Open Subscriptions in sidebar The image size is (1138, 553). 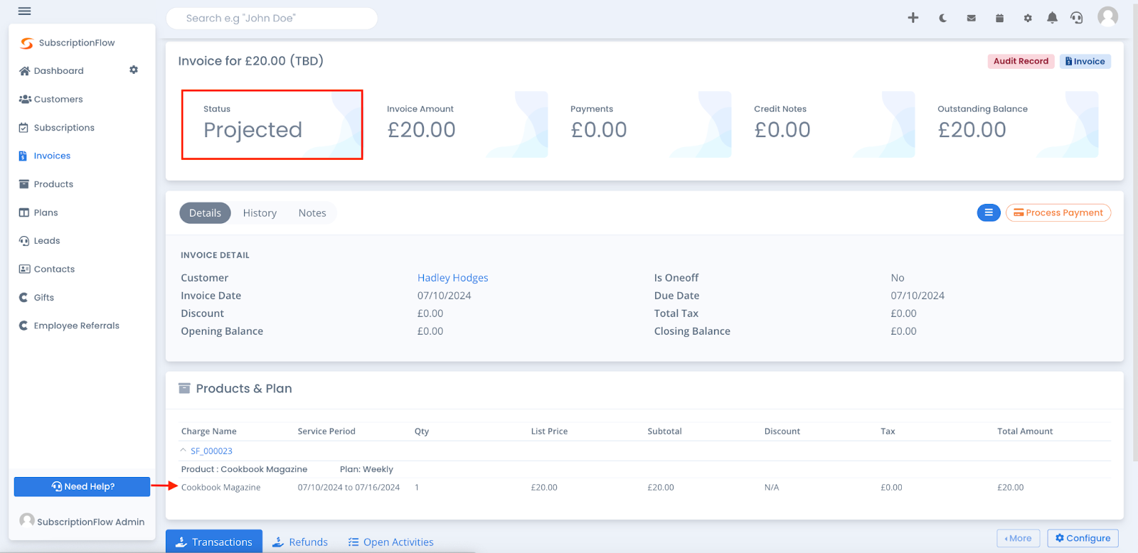(56, 127)
